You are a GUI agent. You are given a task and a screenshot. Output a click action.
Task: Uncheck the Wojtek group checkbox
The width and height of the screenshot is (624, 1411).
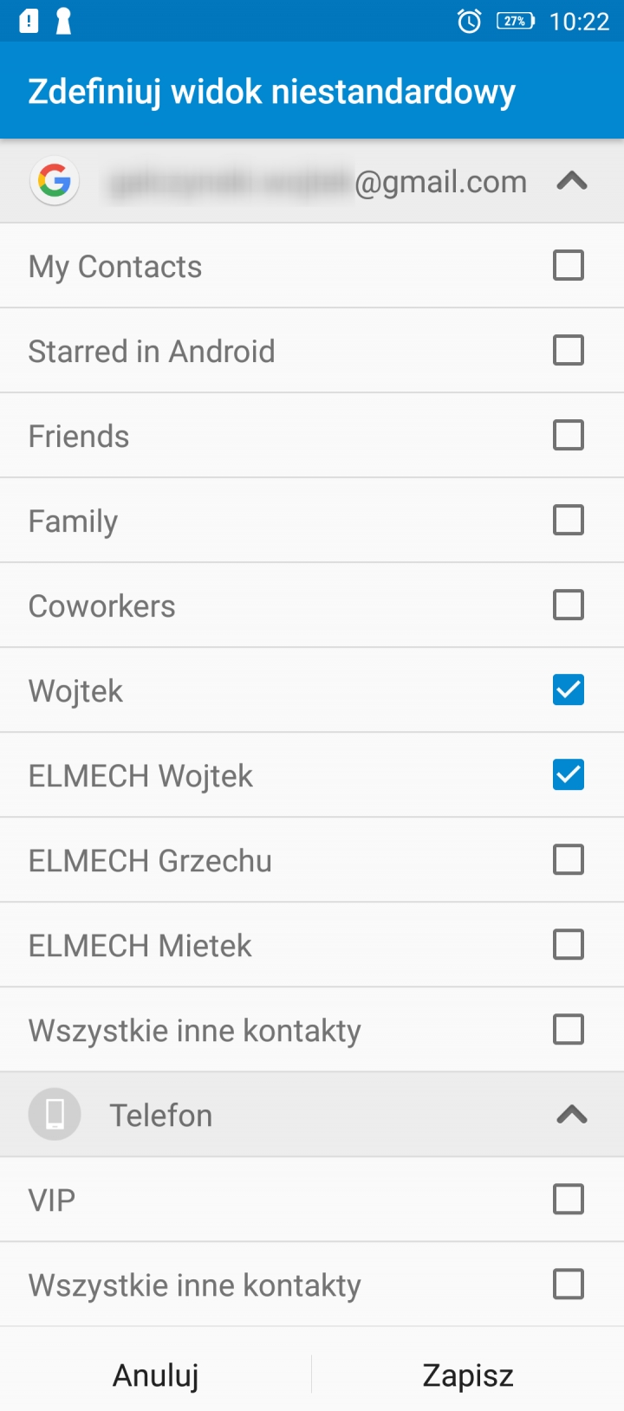pyautogui.click(x=569, y=690)
